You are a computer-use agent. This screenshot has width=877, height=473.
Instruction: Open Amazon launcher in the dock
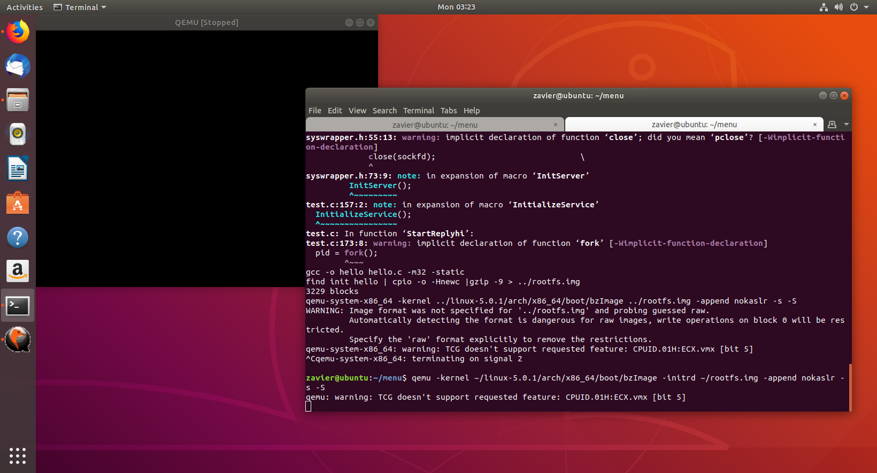[x=18, y=272]
